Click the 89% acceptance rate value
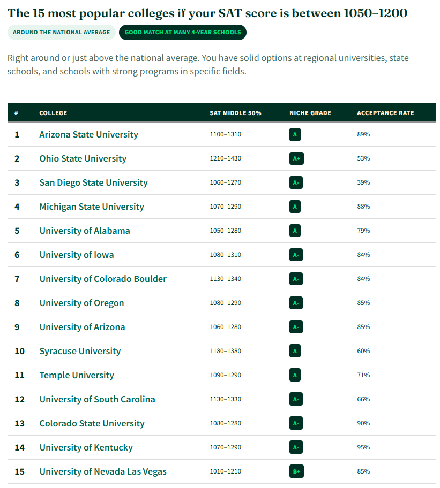Viewport: 440px width, 488px height. click(x=363, y=134)
